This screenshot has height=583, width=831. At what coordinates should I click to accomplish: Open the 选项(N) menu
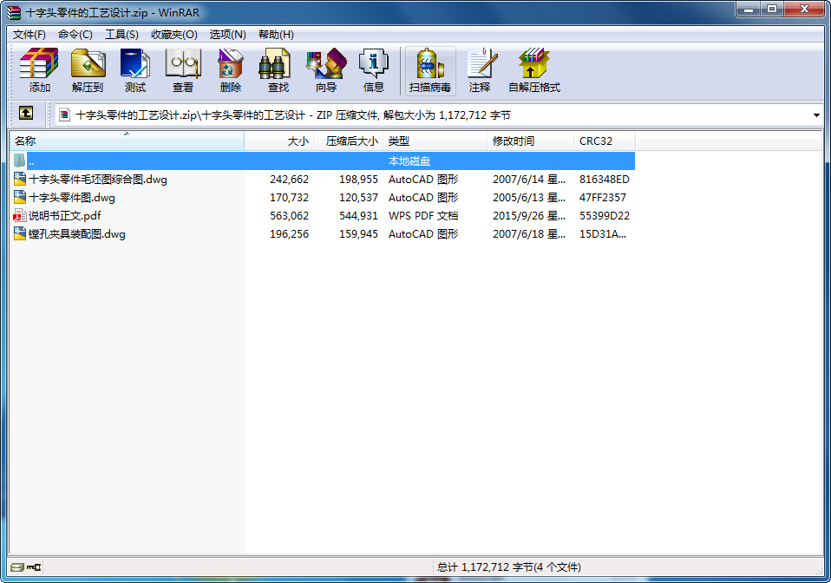228,35
